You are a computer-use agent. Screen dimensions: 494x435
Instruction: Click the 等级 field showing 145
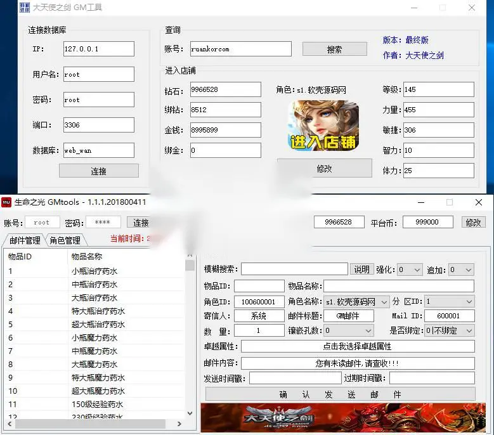(439, 89)
